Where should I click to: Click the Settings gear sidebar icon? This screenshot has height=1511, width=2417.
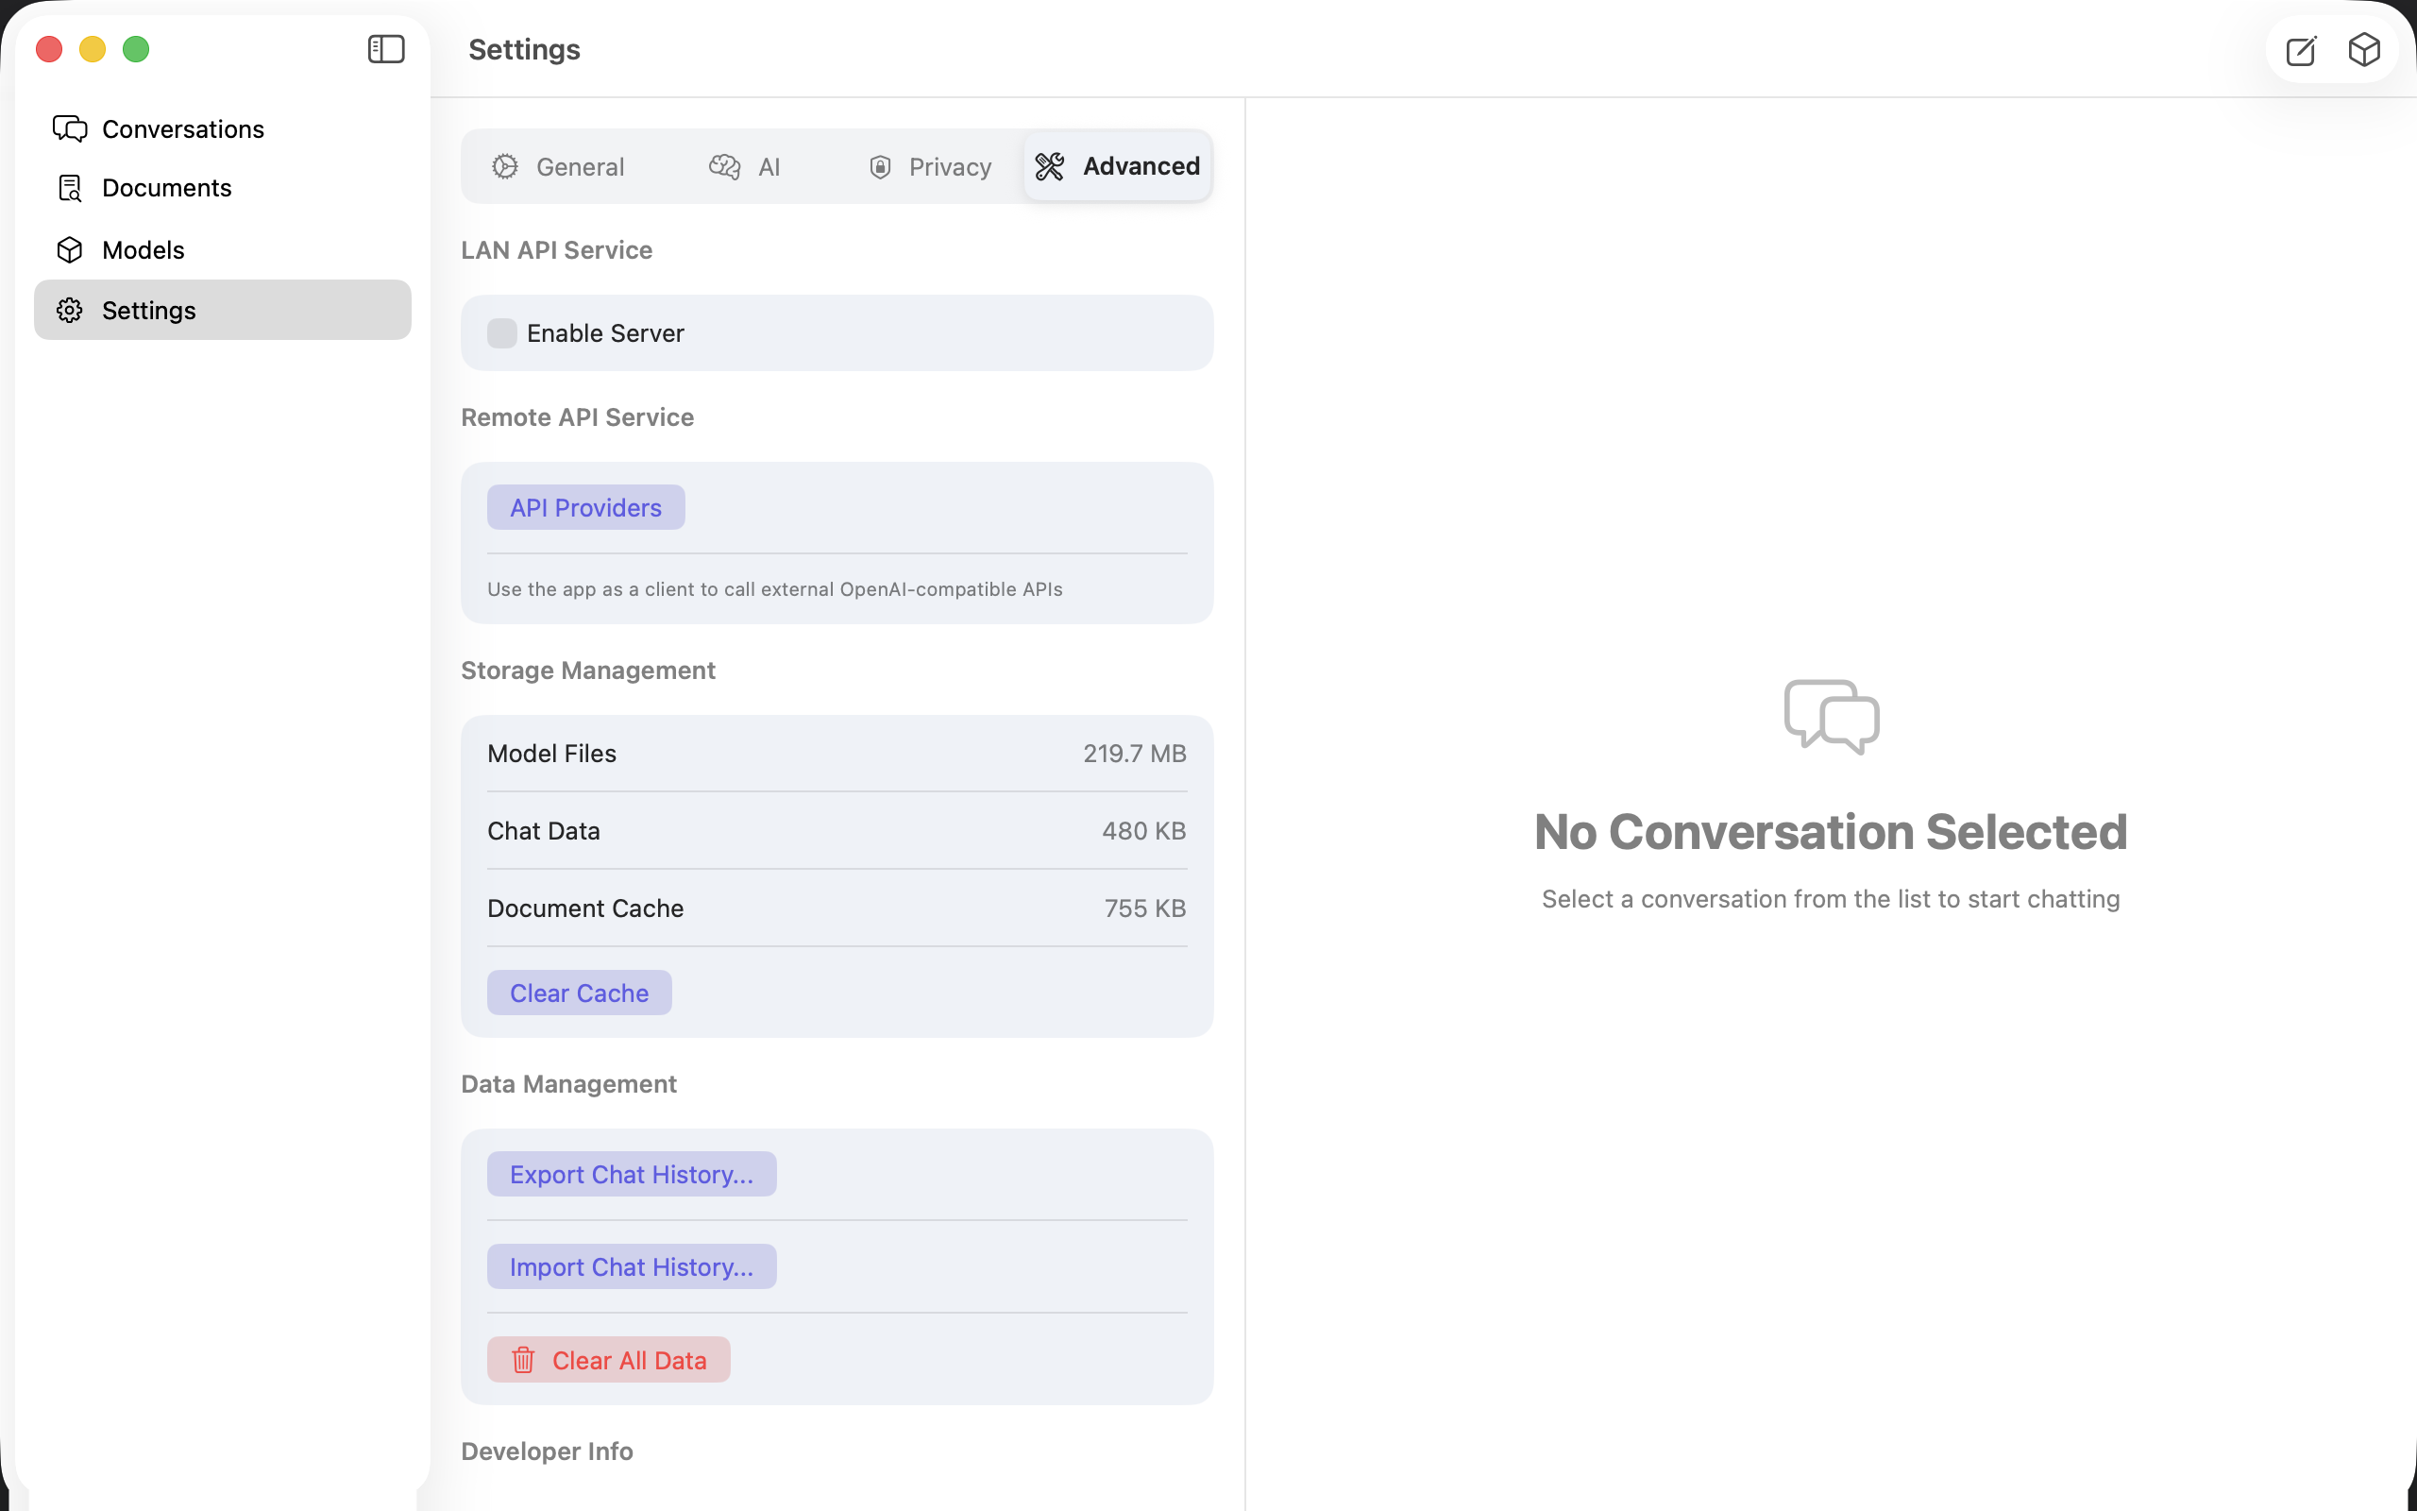coord(70,311)
